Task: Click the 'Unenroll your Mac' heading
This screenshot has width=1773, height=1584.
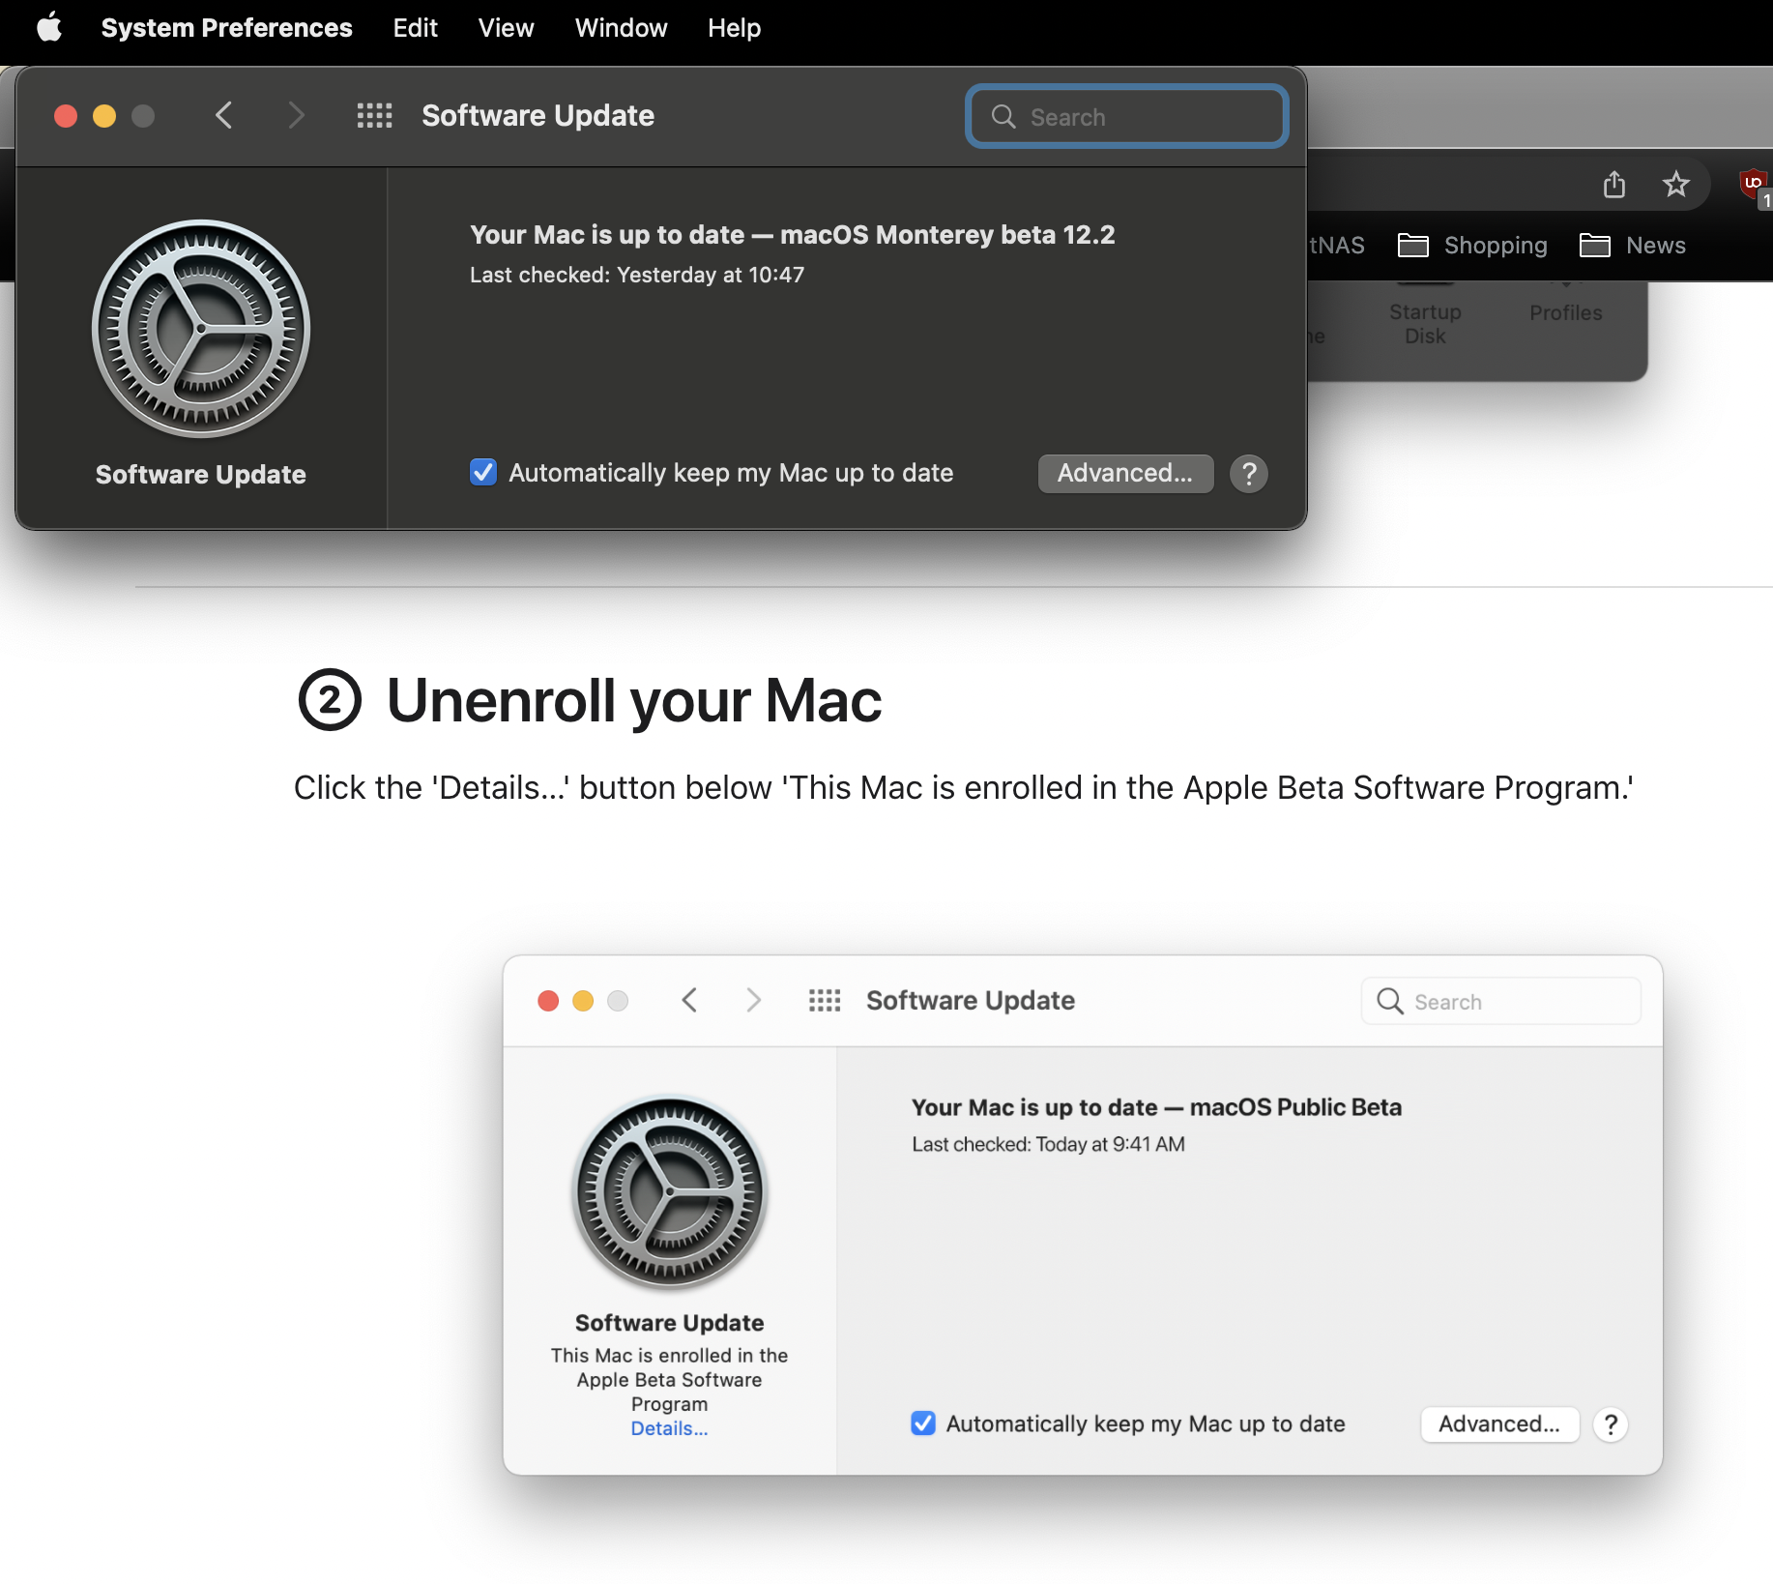Action: (x=633, y=700)
